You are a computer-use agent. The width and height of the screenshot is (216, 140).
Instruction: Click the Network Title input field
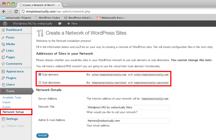point(128,107)
